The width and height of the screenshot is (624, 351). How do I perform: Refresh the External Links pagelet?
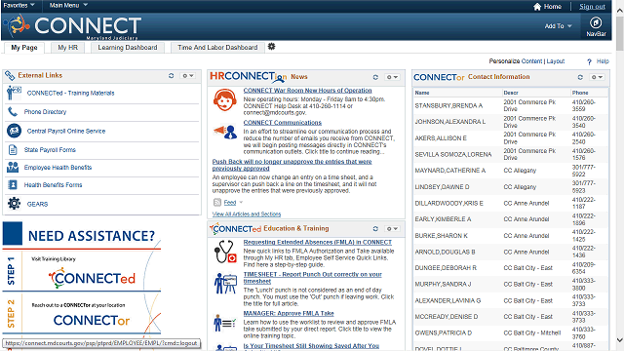pos(172,76)
